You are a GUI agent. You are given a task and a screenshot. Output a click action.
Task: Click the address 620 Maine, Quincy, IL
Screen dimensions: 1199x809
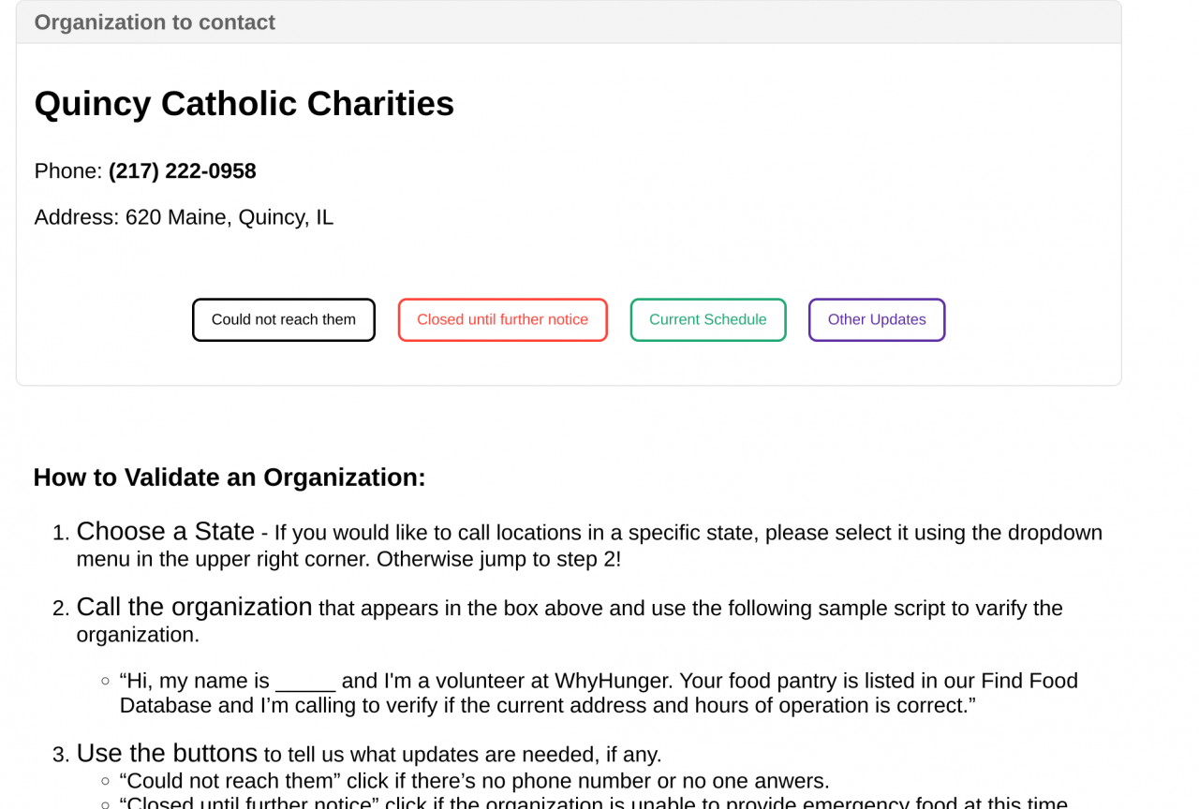click(229, 217)
